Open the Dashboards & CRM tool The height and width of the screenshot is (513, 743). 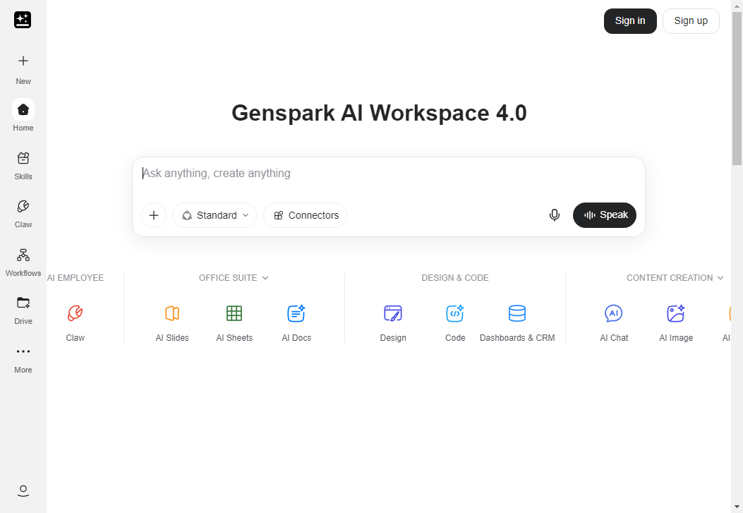(517, 323)
